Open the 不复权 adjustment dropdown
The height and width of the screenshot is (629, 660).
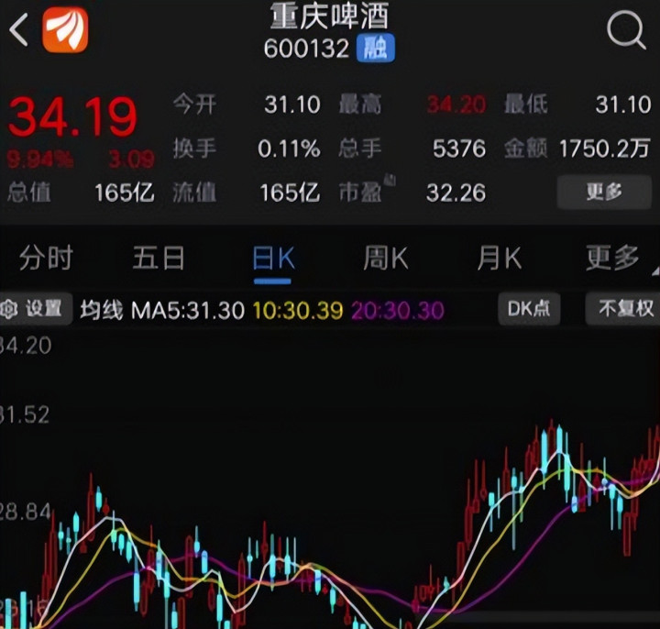click(624, 309)
